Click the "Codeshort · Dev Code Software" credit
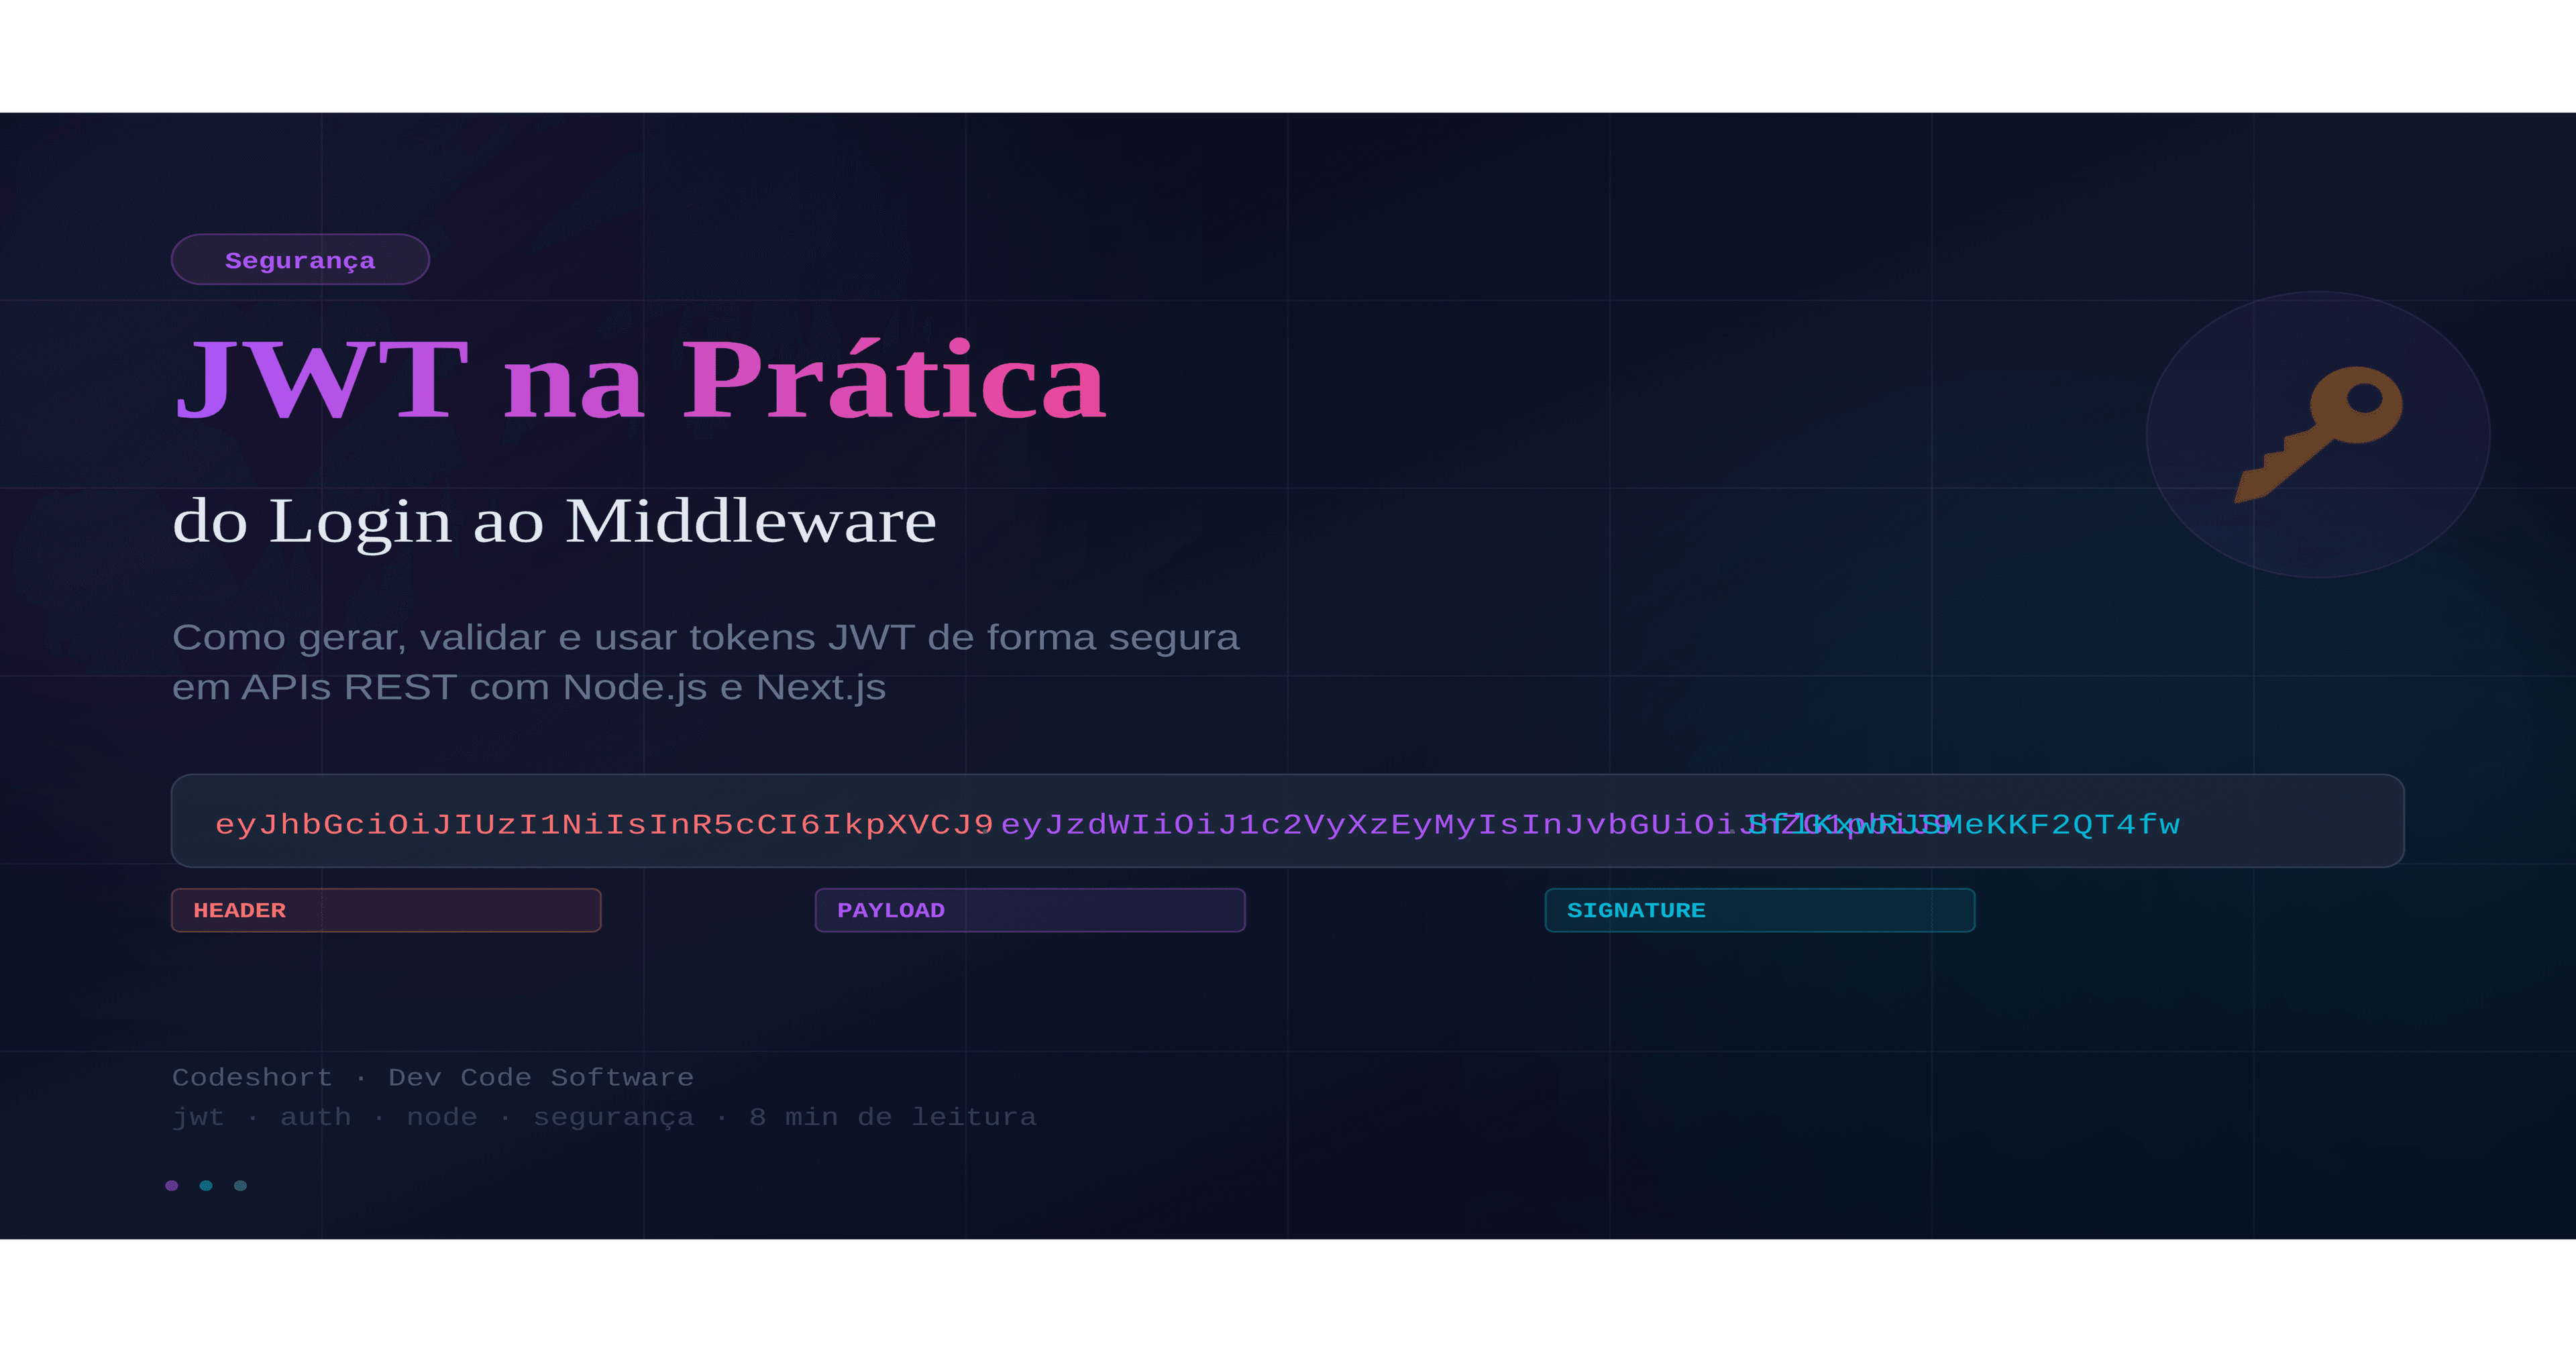Screen dimensions: 2576x1352 point(433,1077)
